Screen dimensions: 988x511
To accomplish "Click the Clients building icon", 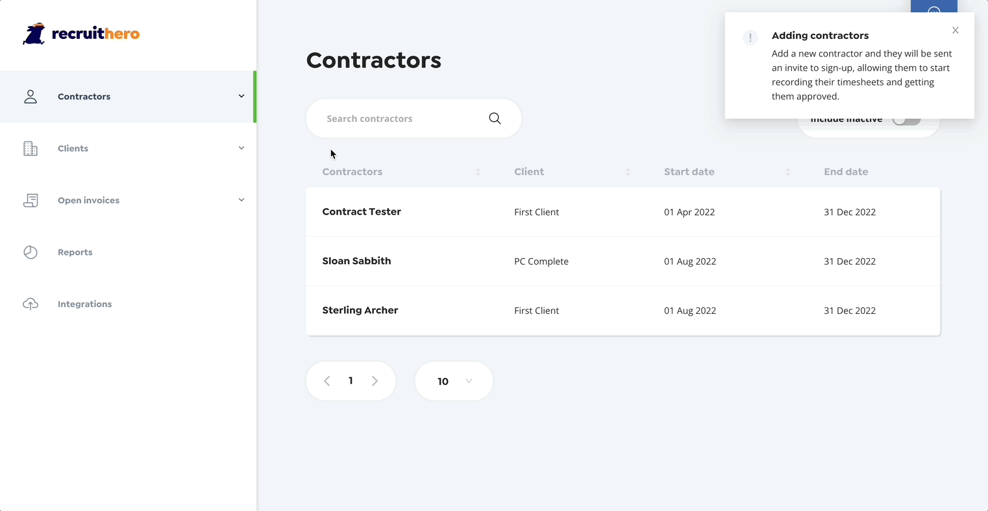I will [31, 149].
